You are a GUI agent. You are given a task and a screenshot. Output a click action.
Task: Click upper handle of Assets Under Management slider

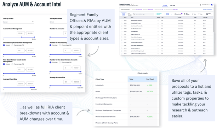(x=34, y=37)
